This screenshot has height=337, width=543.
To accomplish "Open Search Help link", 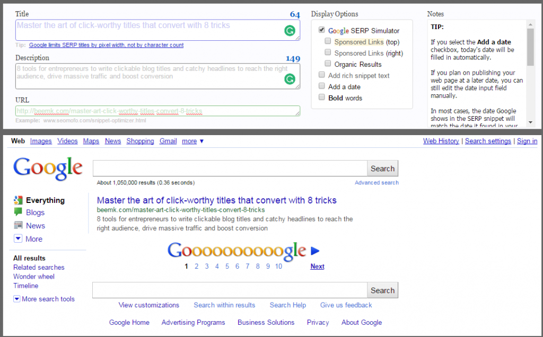I will tap(288, 305).
